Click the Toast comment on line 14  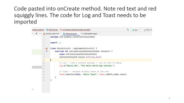point(84,72)
